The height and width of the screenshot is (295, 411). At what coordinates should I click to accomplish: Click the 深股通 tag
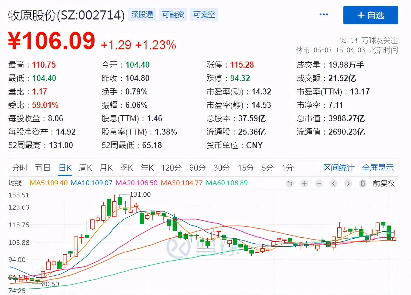tap(142, 14)
